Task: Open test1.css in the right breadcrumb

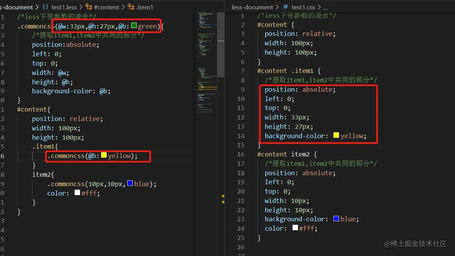Action: pyautogui.click(x=303, y=7)
